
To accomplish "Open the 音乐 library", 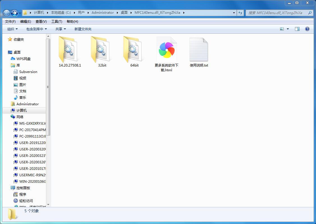I will coord(22,97).
